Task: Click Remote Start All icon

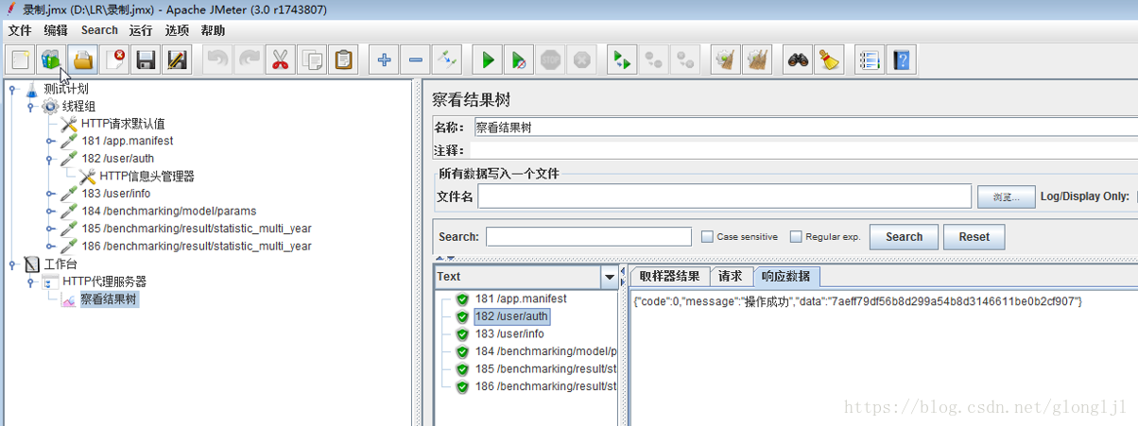Action: pyautogui.click(x=621, y=60)
